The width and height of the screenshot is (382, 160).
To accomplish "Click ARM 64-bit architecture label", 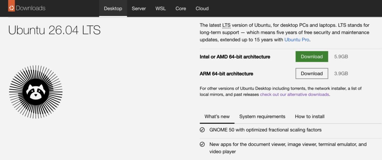I will tap(226, 74).
